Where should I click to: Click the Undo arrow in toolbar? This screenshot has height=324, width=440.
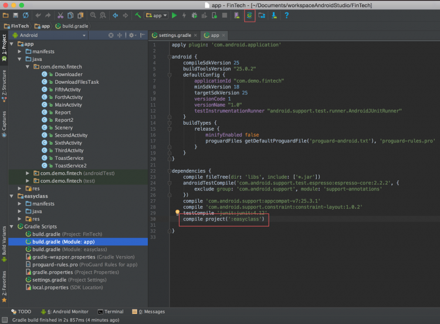(39, 15)
